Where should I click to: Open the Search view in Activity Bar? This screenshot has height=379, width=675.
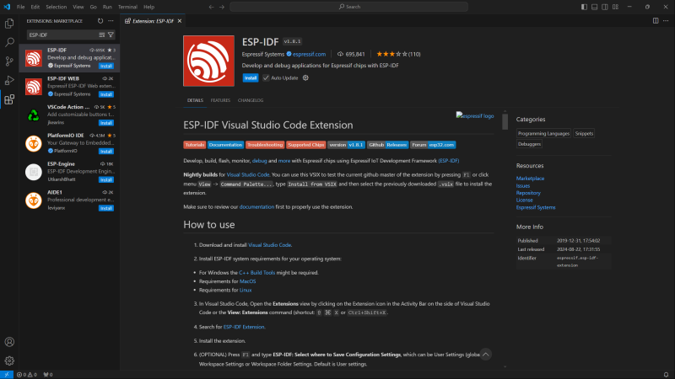(9, 42)
